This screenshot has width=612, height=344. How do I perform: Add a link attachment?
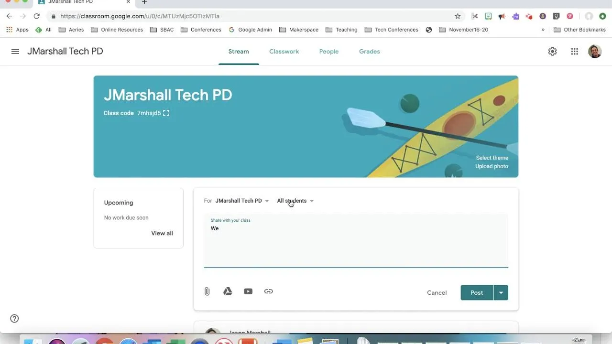(269, 291)
